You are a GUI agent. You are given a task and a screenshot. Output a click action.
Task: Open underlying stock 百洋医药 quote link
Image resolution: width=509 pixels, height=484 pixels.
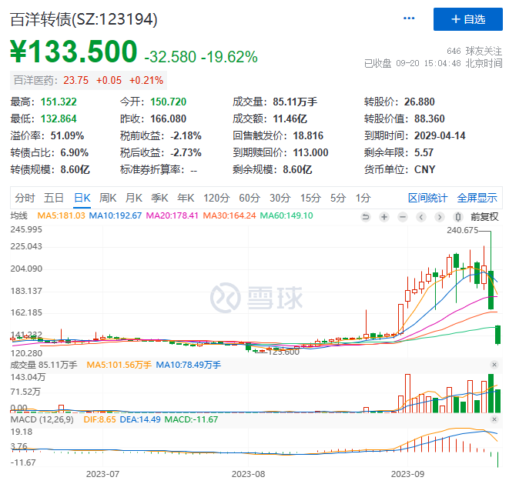click(x=89, y=80)
